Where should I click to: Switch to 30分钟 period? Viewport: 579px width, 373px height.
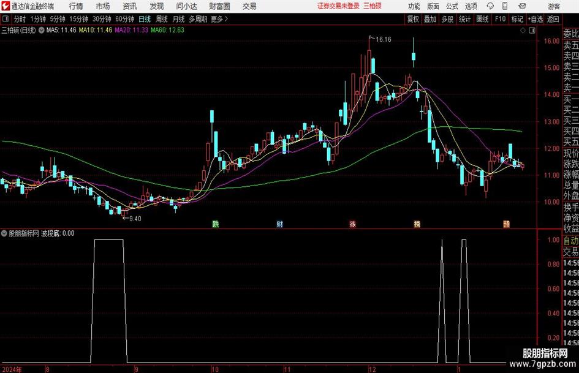(x=102, y=19)
